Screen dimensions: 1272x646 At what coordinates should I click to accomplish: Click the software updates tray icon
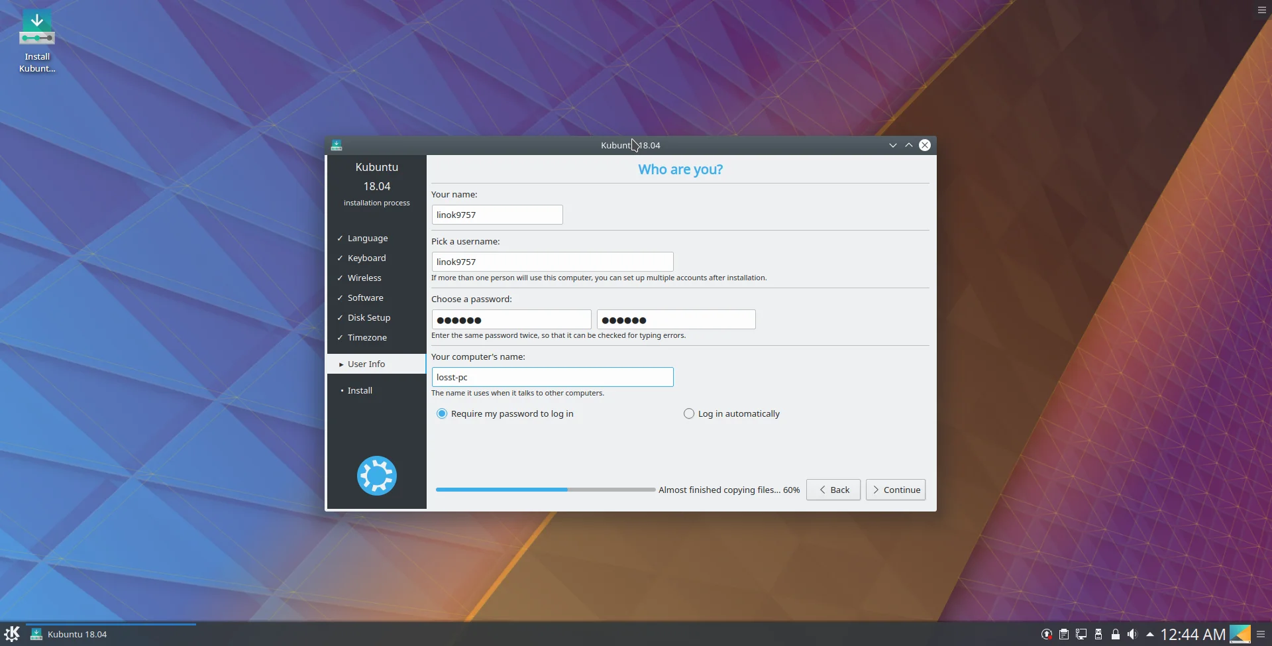pyautogui.click(x=1047, y=635)
